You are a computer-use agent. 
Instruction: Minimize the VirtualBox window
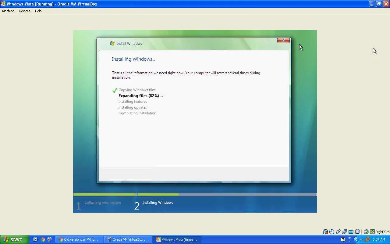click(372, 4)
